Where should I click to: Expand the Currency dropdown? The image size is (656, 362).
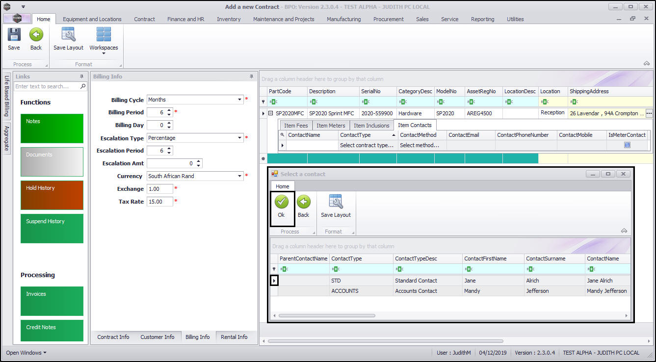(x=240, y=176)
